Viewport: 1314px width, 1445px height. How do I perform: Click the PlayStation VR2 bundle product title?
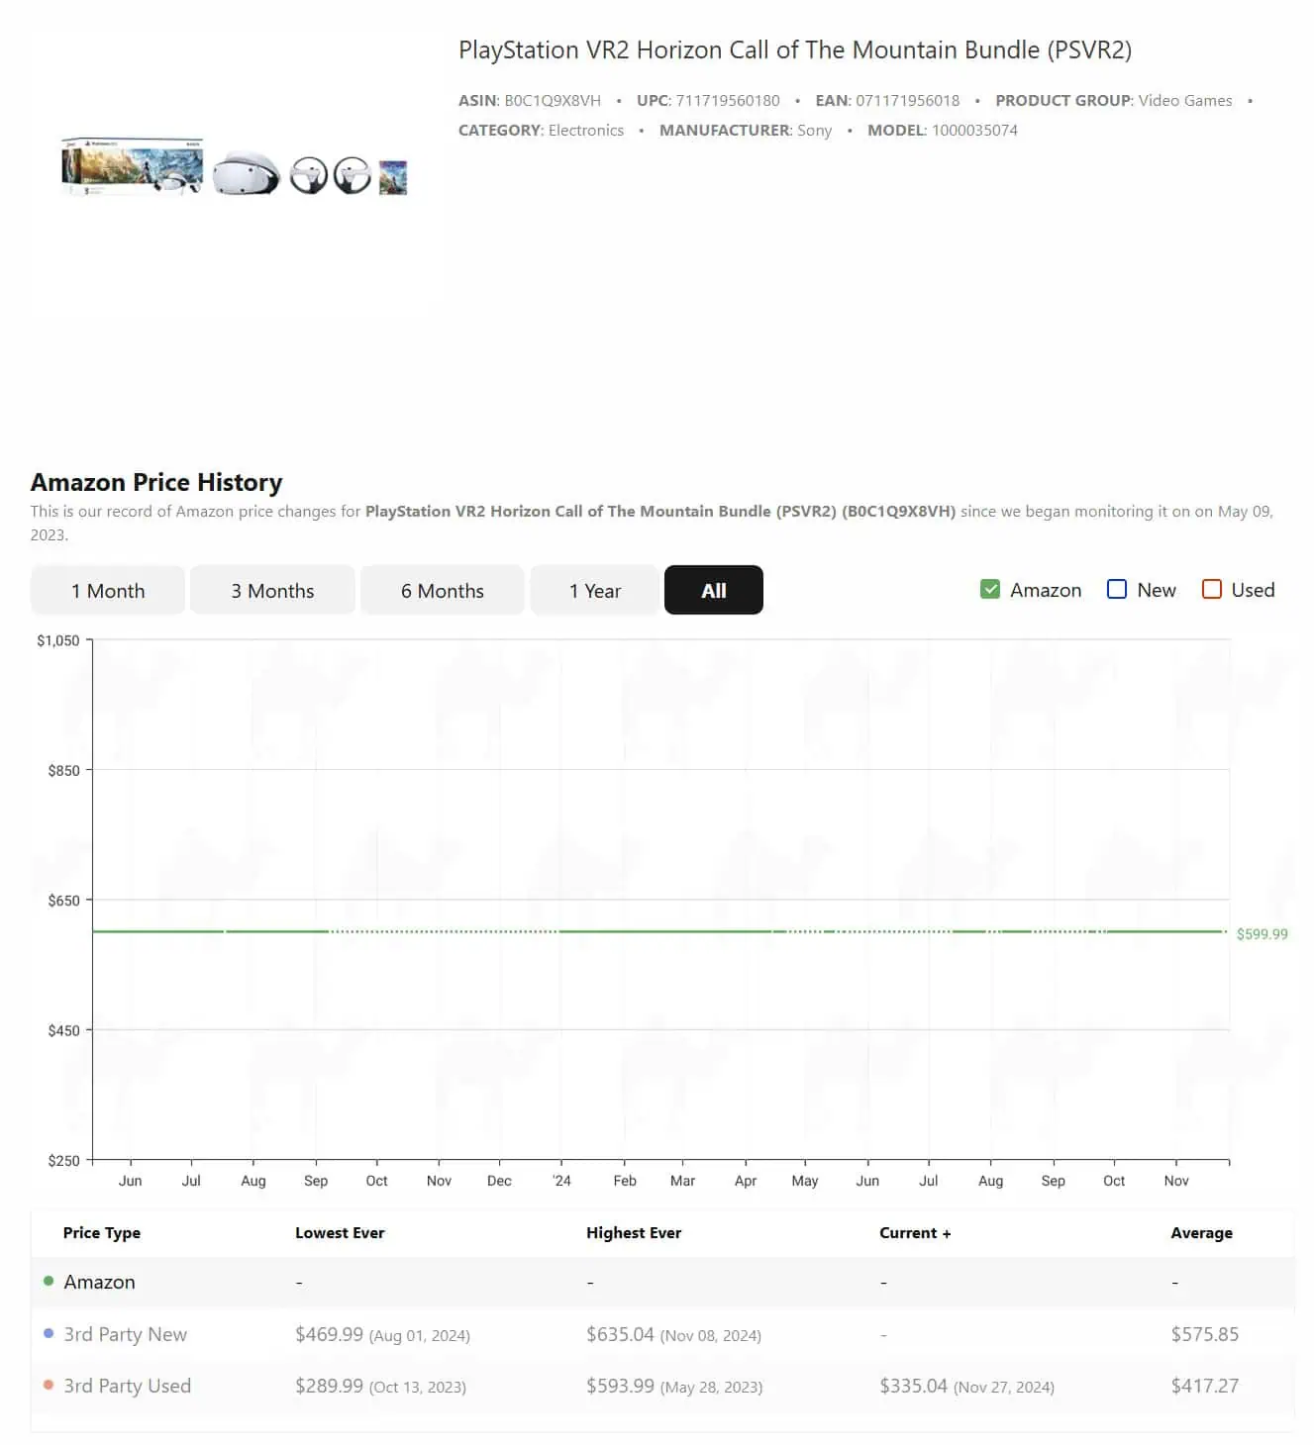coord(794,50)
